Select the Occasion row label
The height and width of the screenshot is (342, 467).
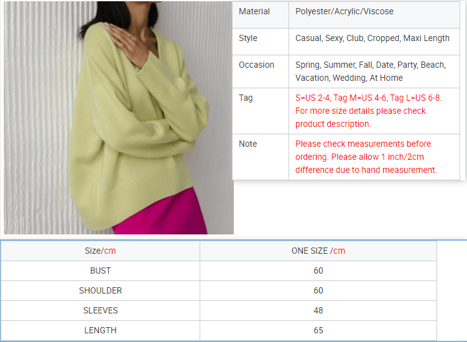(256, 65)
